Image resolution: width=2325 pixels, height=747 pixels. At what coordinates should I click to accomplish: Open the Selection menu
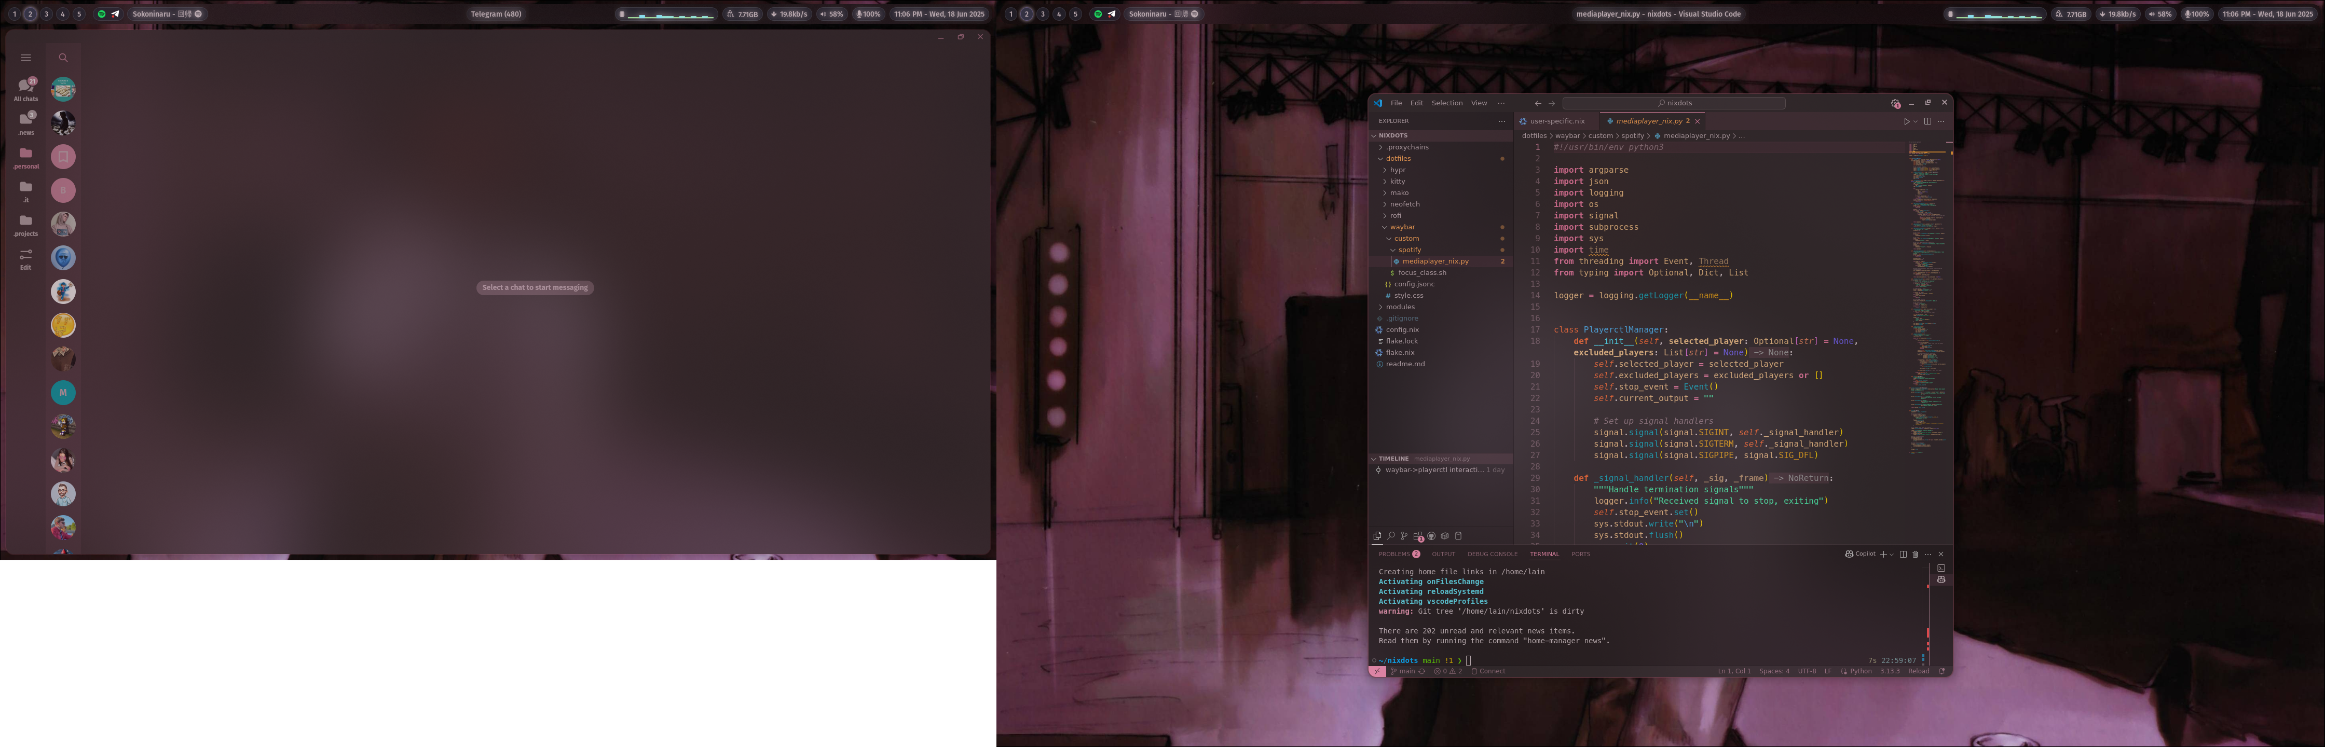[x=1446, y=103]
